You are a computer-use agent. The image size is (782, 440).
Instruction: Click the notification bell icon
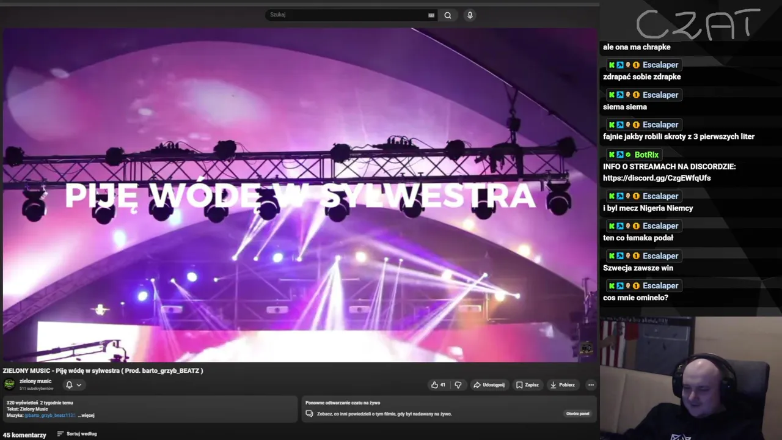tap(69, 385)
